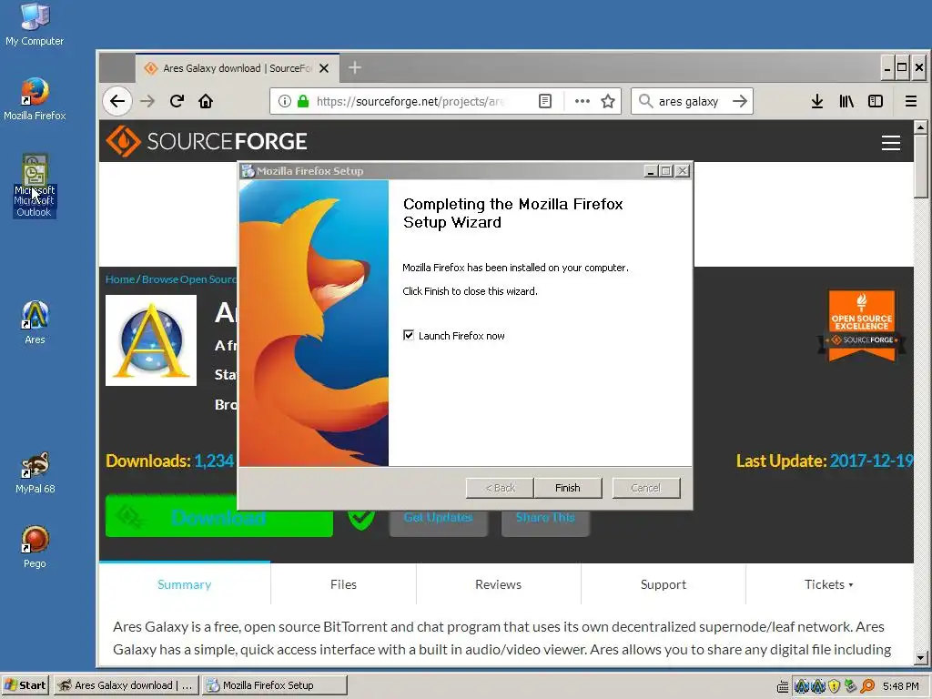Click the yellow security shield tray icon
The height and width of the screenshot is (699, 932).
click(x=834, y=686)
